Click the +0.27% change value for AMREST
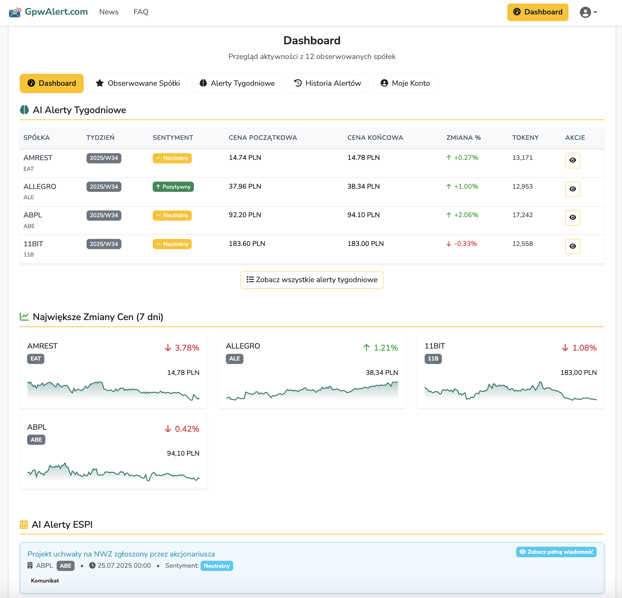The image size is (622, 598). 462,158
